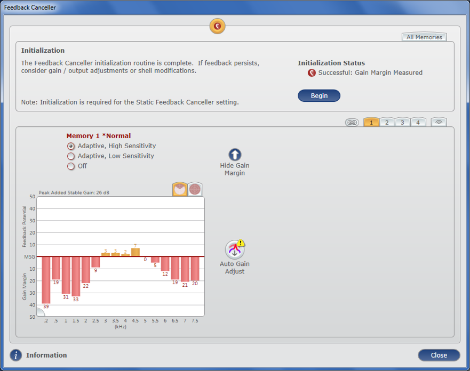Click the 'Initialization Status' heading
This screenshot has width=470, height=371.
tap(331, 63)
